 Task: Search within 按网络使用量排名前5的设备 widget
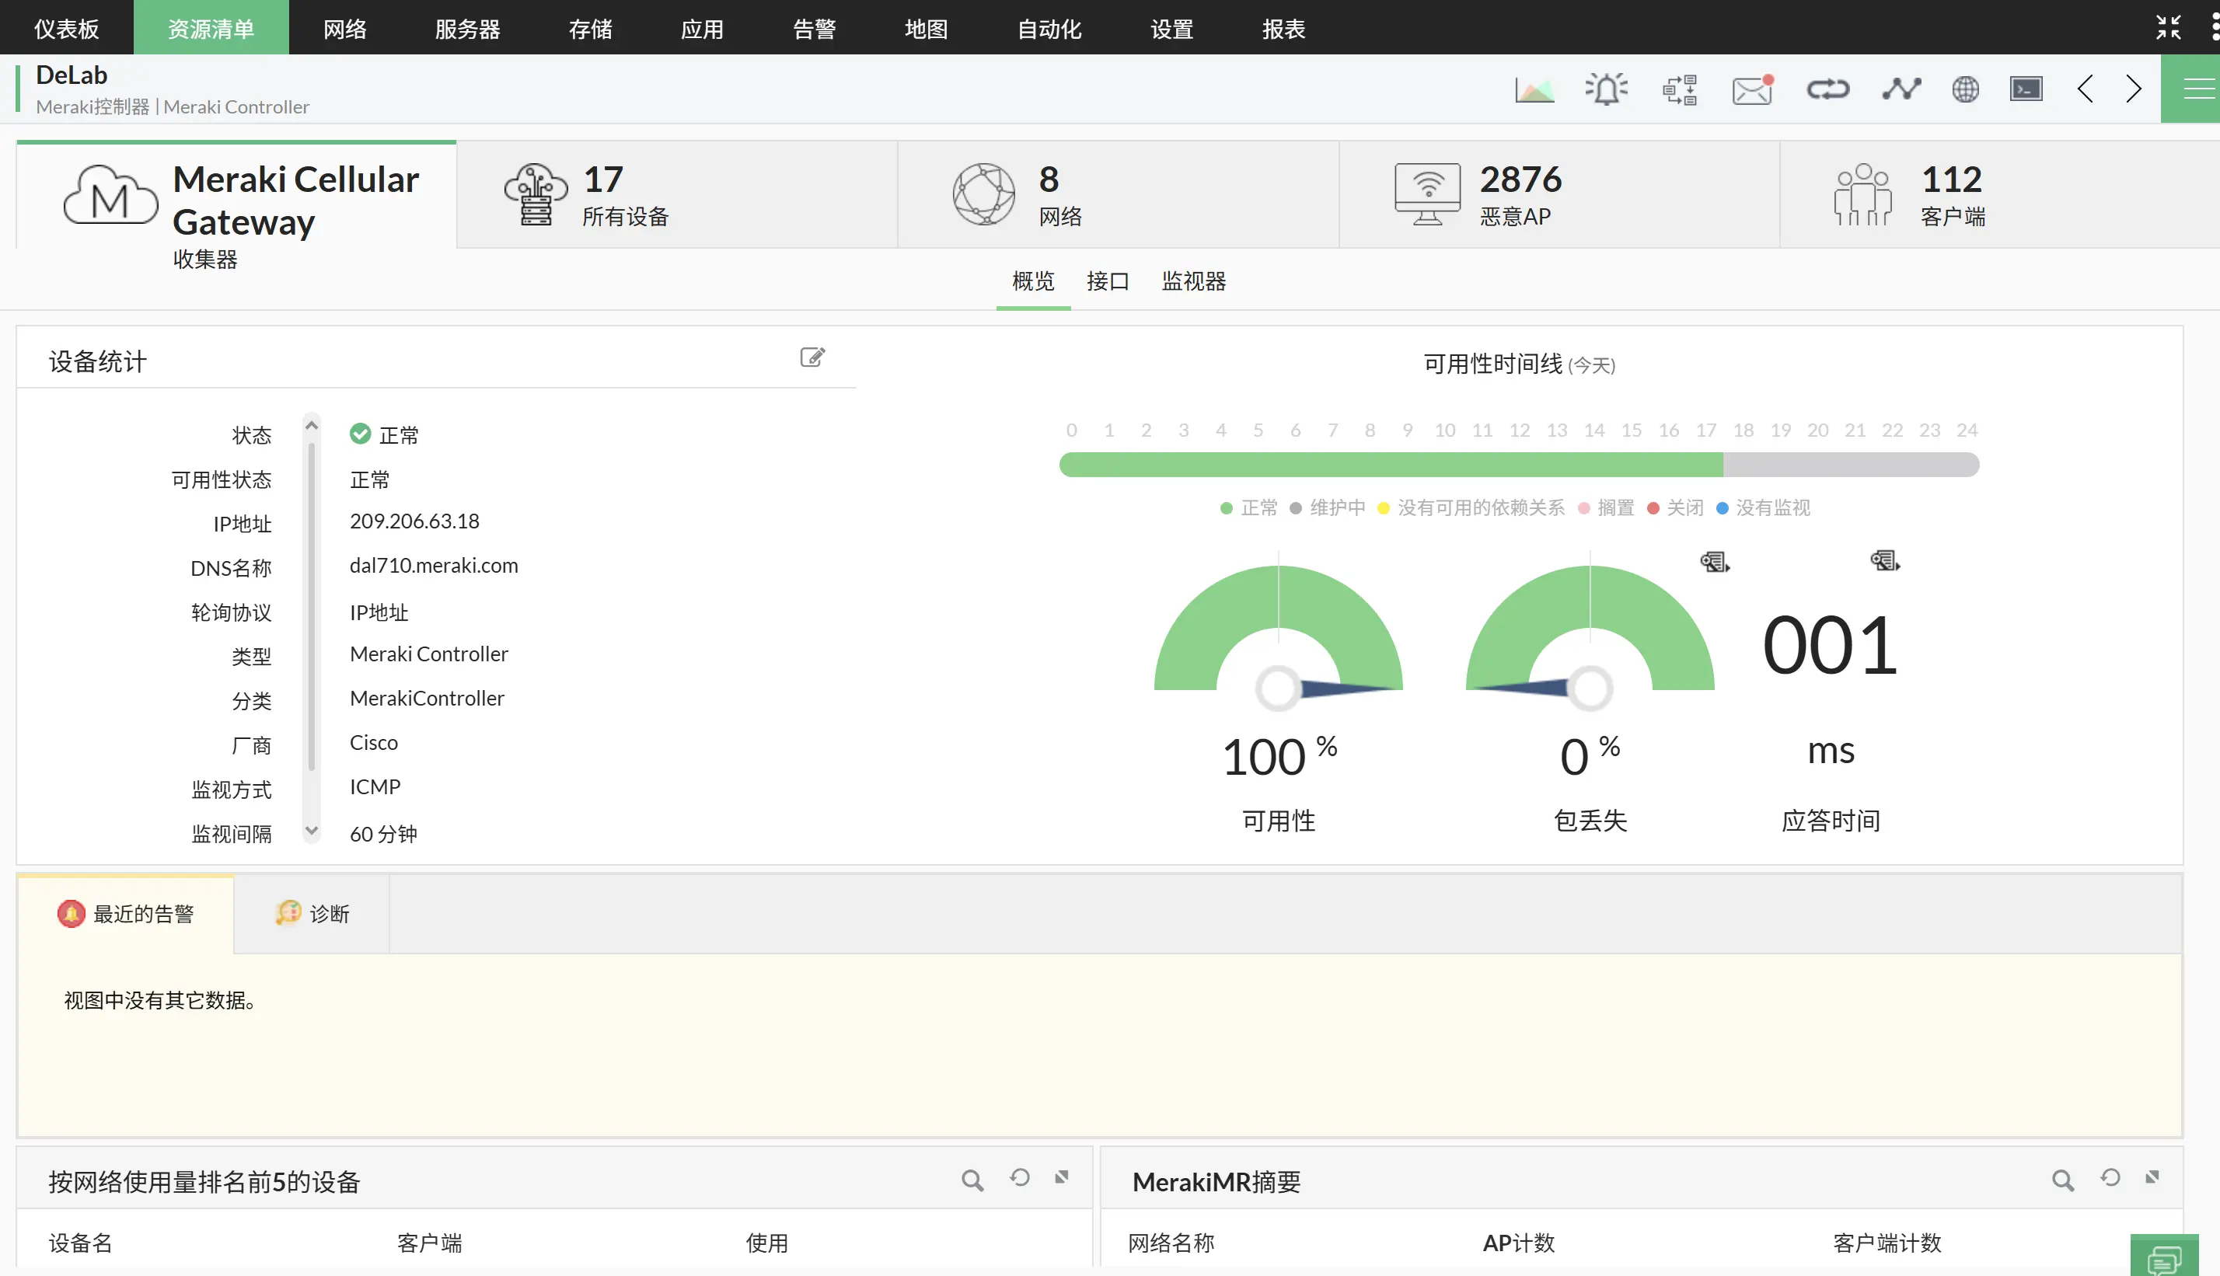pos(972,1179)
